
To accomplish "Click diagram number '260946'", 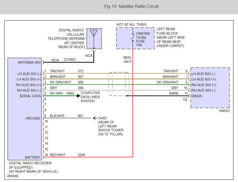I will coord(12,176).
